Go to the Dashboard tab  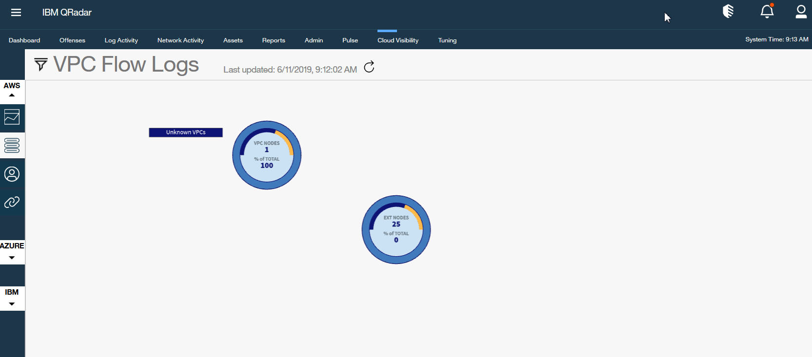[24, 40]
